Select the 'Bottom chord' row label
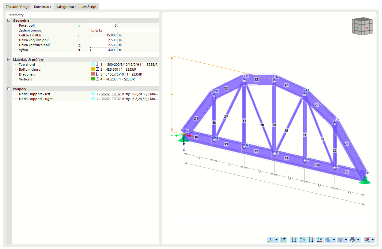Image resolution: width=382 pixels, height=249 pixels. click(x=30, y=69)
